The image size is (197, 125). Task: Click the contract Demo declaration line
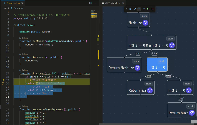(x=24, y=25)
